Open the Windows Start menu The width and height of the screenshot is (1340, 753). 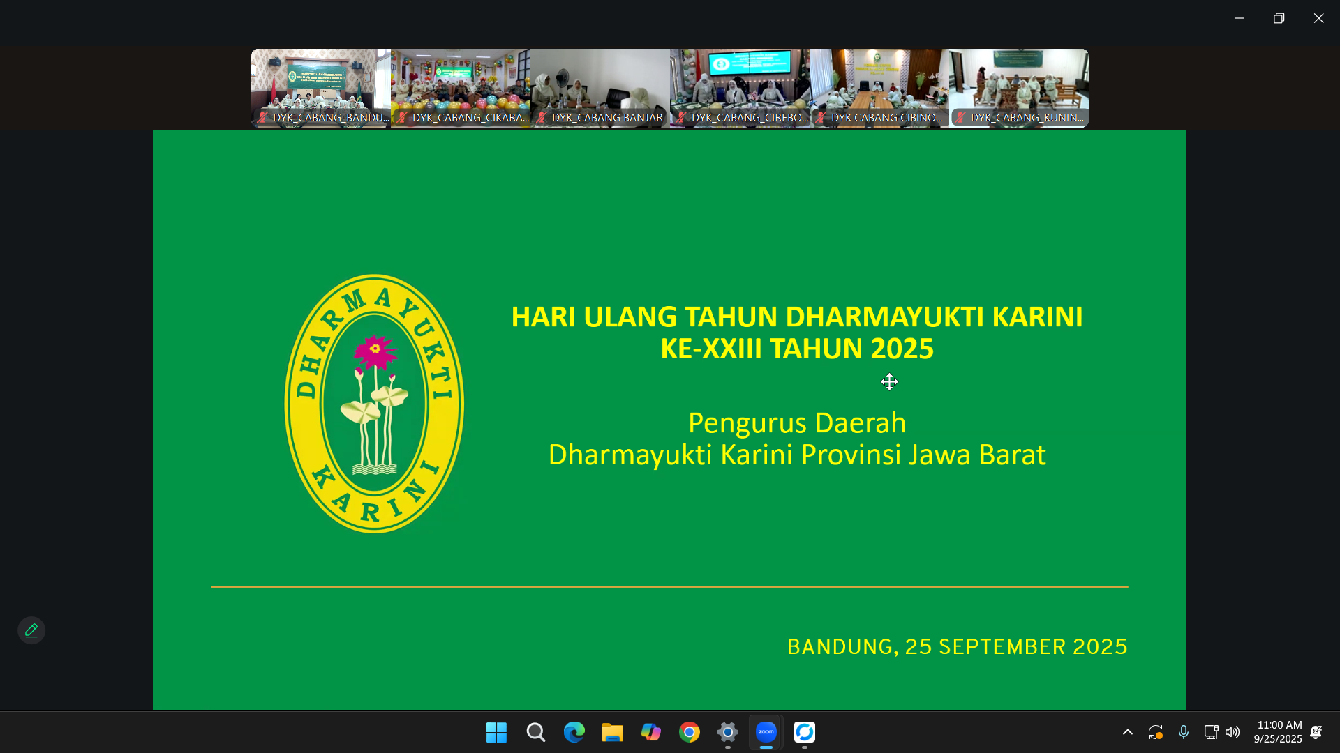pyautogui.click(x=496, y=732)
